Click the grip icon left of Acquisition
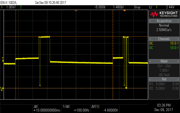 pyautogui.click(x=150, y=21)
